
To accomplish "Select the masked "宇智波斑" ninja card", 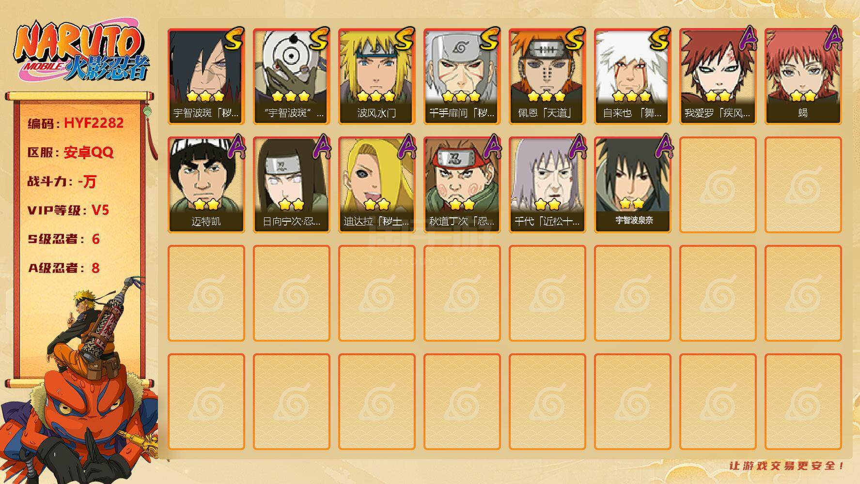I will pyautogui.click(x=291, y=76).
